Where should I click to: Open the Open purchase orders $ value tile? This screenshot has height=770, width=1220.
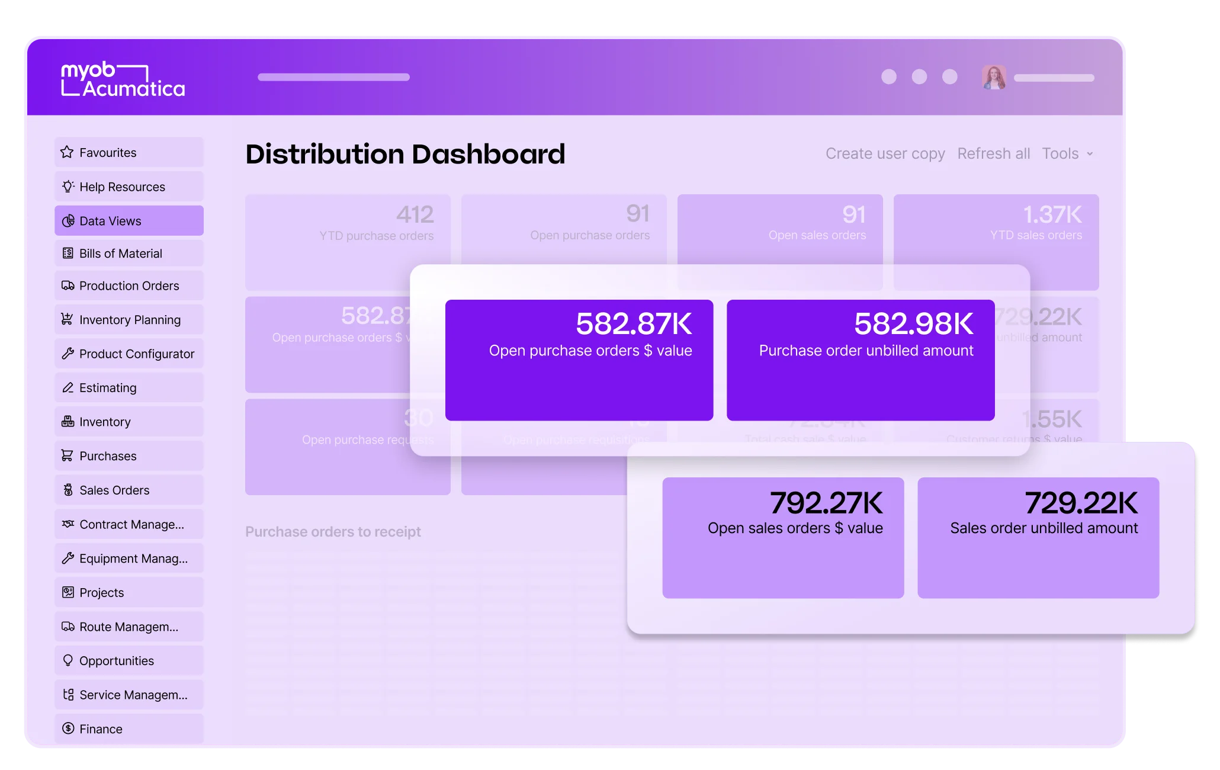pos(579,360)
